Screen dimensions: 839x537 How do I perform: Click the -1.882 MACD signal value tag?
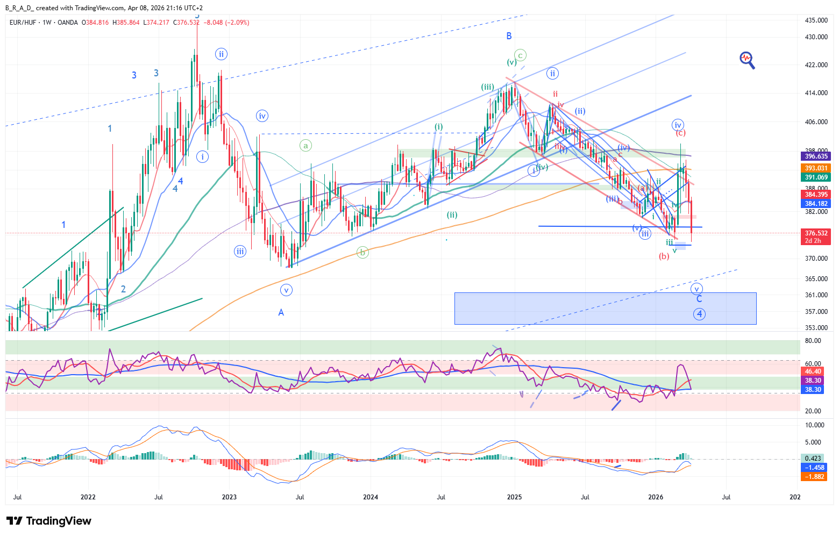pos(813,477)
